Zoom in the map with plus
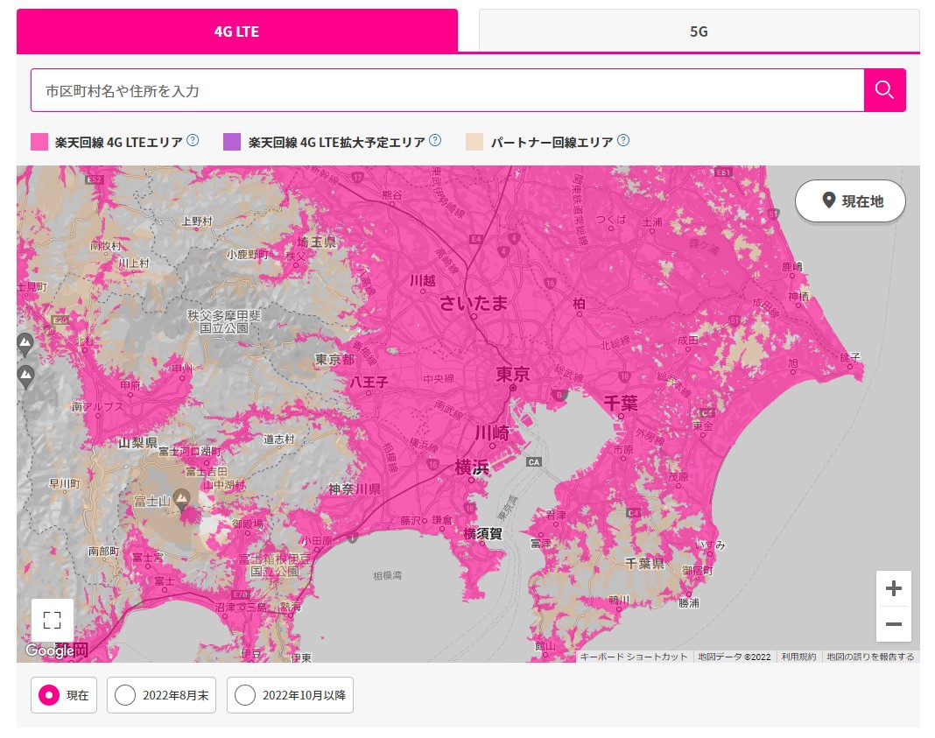The height and width of the screenshot is (738, 935). [x=893, y=588]
